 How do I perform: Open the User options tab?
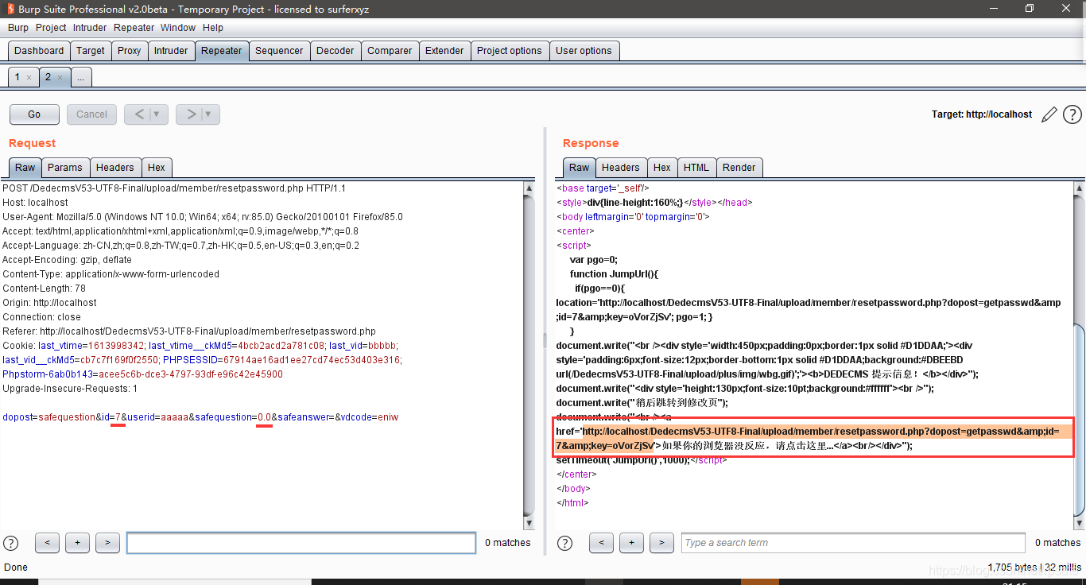[584, 51]
